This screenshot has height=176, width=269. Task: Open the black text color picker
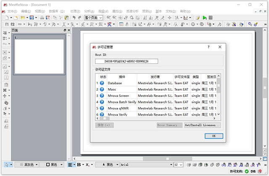coord(108,165)
